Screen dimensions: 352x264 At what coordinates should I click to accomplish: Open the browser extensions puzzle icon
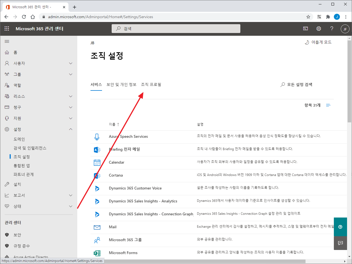(x=328, y=17)
